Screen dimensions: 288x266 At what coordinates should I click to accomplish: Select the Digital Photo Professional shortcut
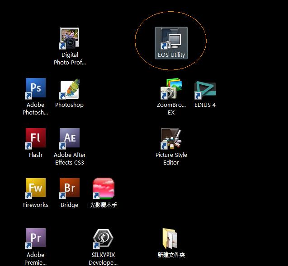coord(70,38)
